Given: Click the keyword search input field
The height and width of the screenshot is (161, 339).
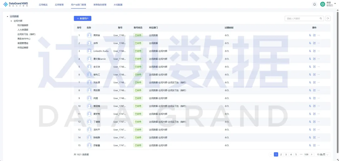Looking at the screenshot, I should pyautogui.click(x=302, y=19).
